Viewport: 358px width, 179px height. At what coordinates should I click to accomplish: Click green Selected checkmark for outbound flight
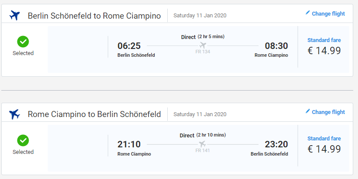tap(23, 42)
